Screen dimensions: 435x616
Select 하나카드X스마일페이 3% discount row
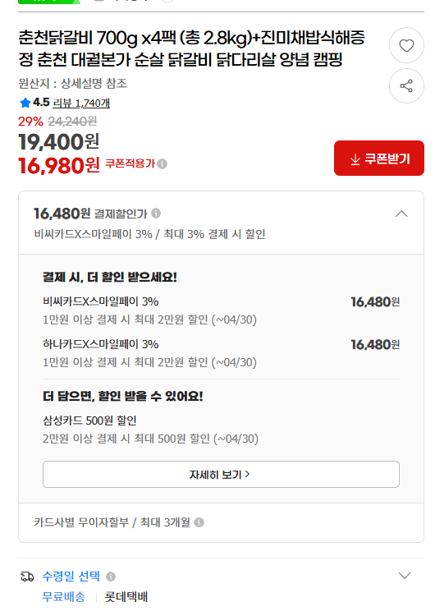(221, 353)
